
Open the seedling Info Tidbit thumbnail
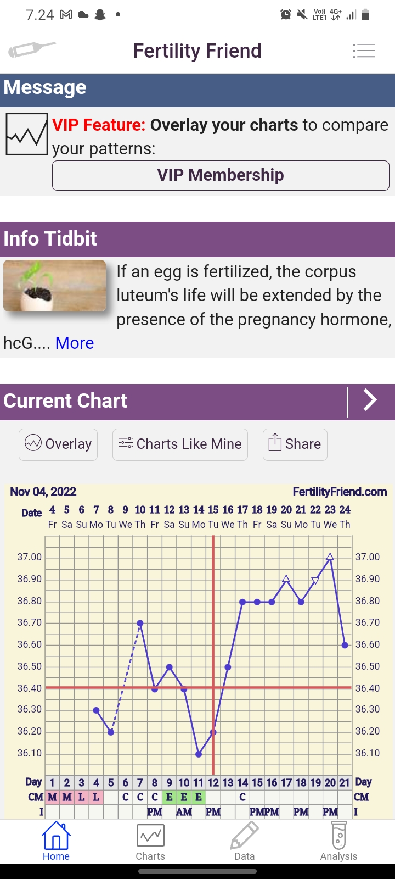55,286
